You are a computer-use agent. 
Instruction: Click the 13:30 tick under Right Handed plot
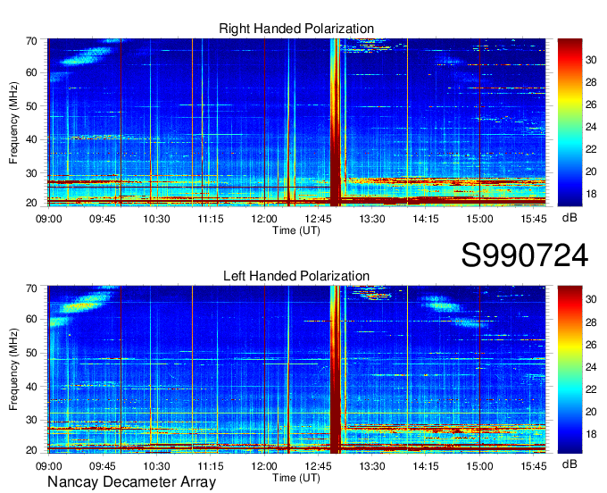[372, 219]
